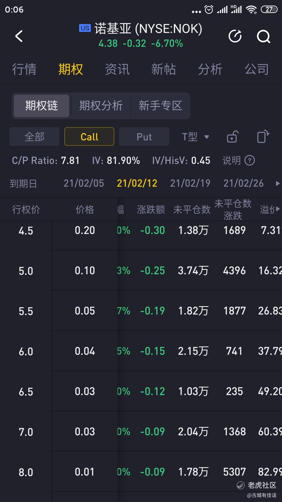Tap the alarm clock status icon

click(x=209, y=10)
